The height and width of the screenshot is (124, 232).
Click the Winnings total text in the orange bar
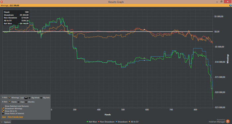tap(10, 6)
